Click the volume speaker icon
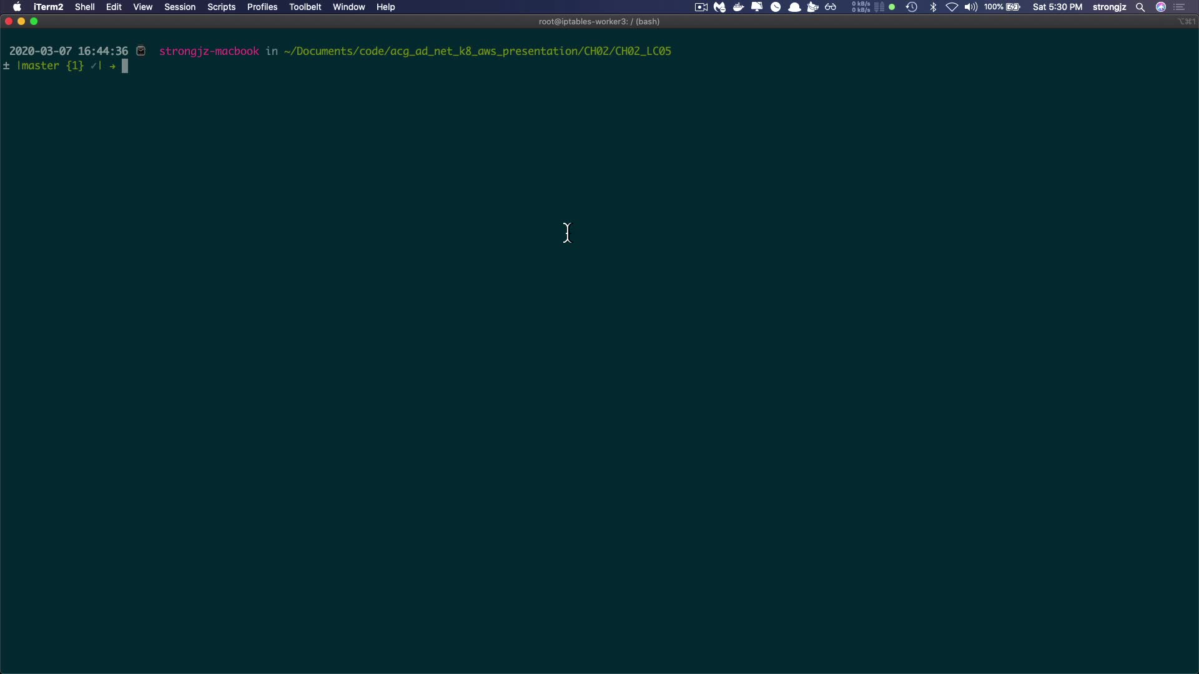Image resolution: width=1199 pixels, height=674 pixels. click(970, 7)
